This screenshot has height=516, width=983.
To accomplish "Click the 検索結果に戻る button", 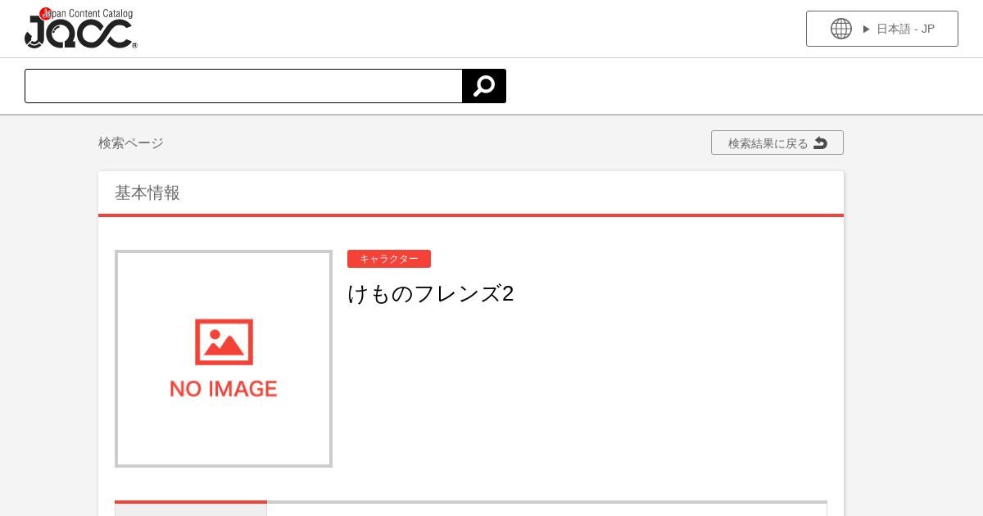I will coord(777,143).
